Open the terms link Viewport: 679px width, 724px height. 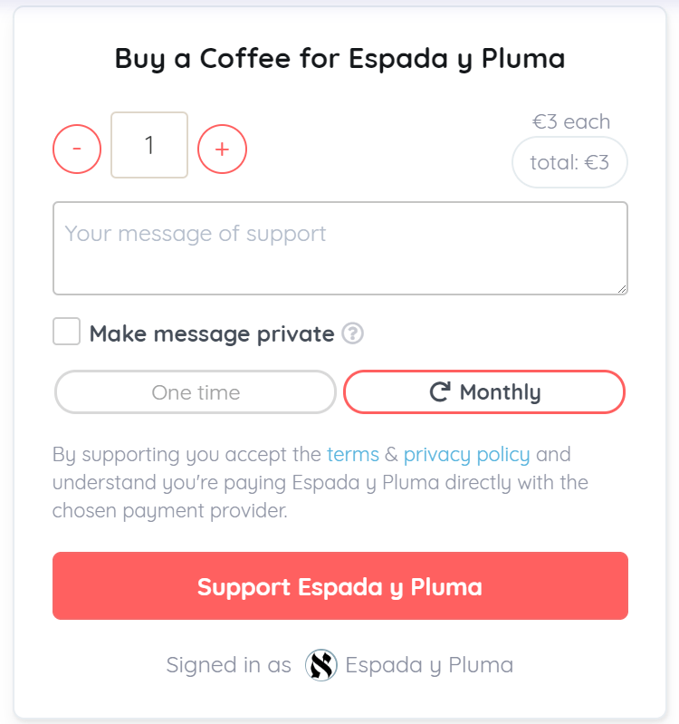[x=353, y=454]
